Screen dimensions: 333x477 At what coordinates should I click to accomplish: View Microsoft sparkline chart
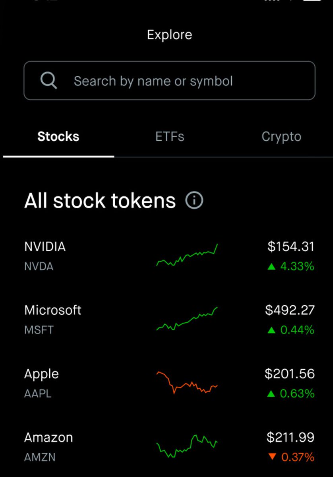(187, 319)
